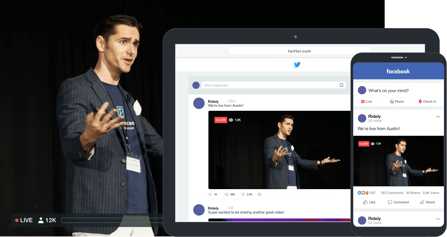Focus the "What's happening?" tweet box
The image size is (447, 237).
274,85
